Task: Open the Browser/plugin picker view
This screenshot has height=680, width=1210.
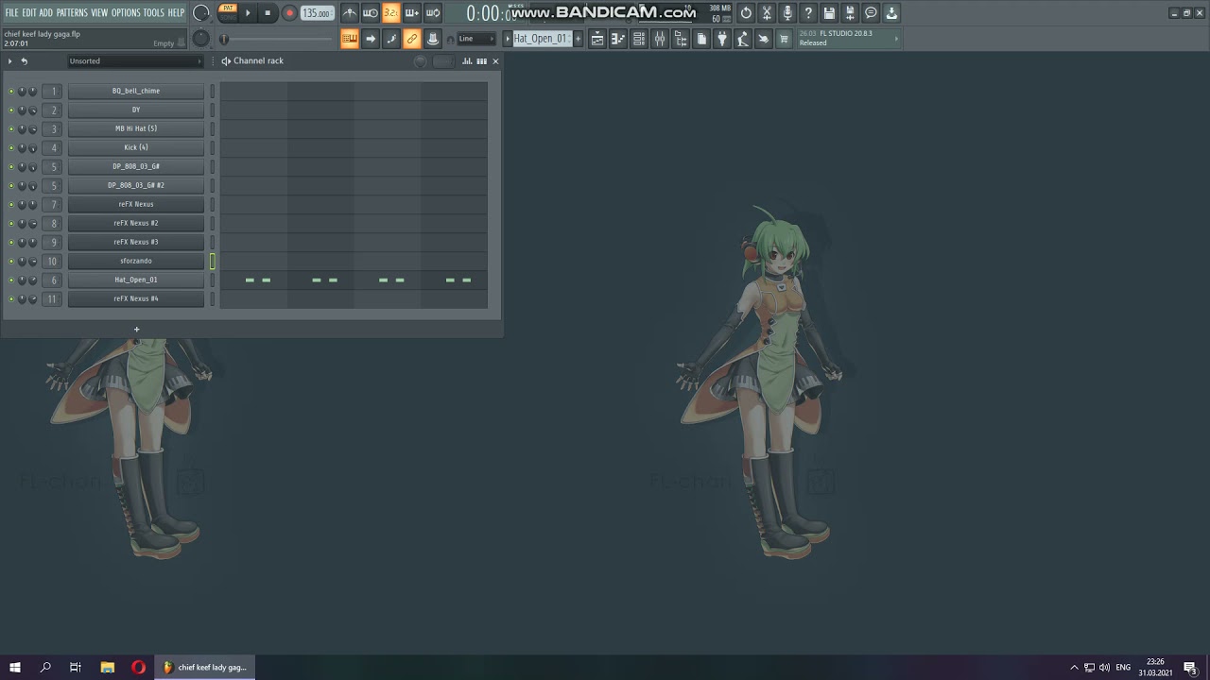Action: (x=681, y=39)
